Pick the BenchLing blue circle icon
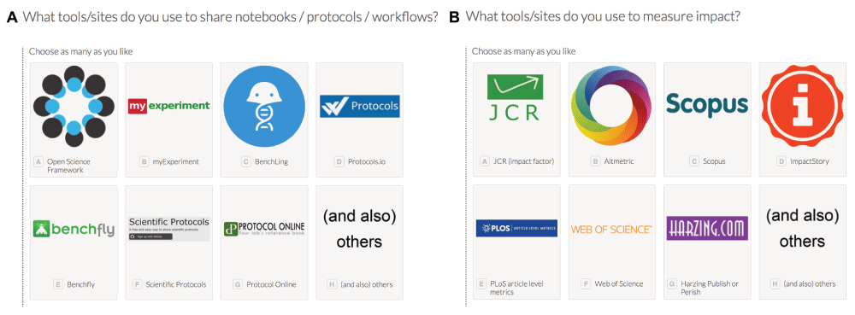This screenshot has width=855, height=315. tap(264, 107)
